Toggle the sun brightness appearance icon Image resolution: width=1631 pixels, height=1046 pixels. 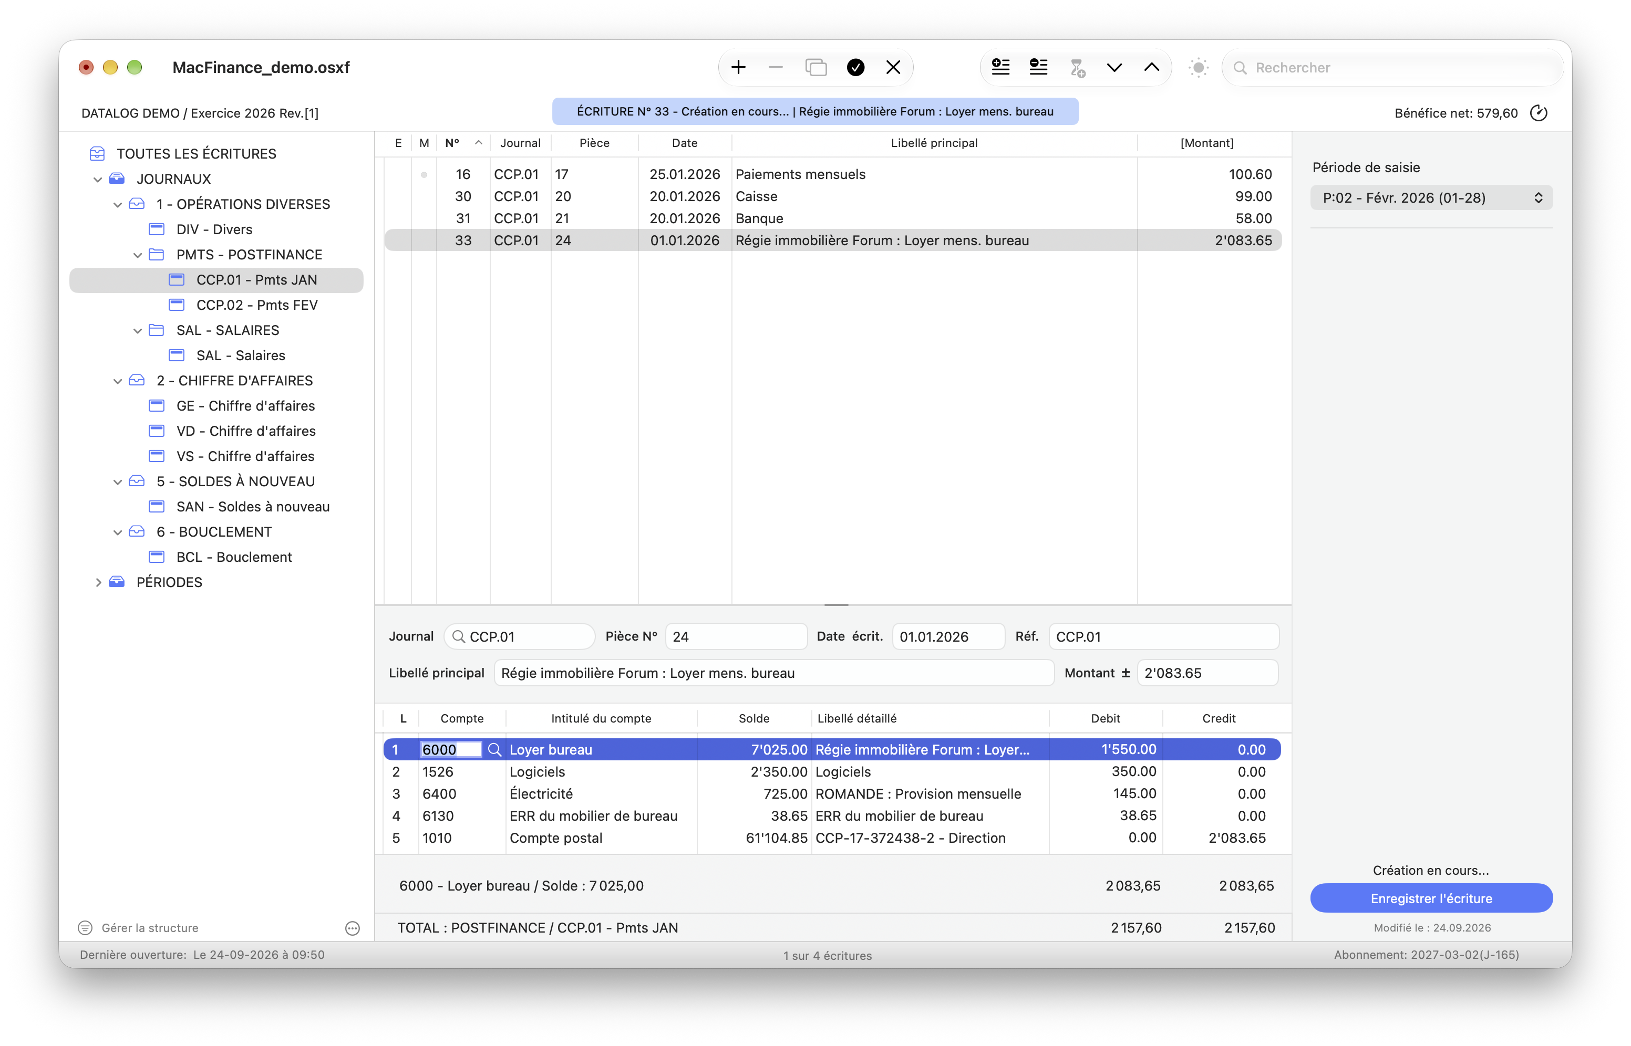(x=1198, y=67)
